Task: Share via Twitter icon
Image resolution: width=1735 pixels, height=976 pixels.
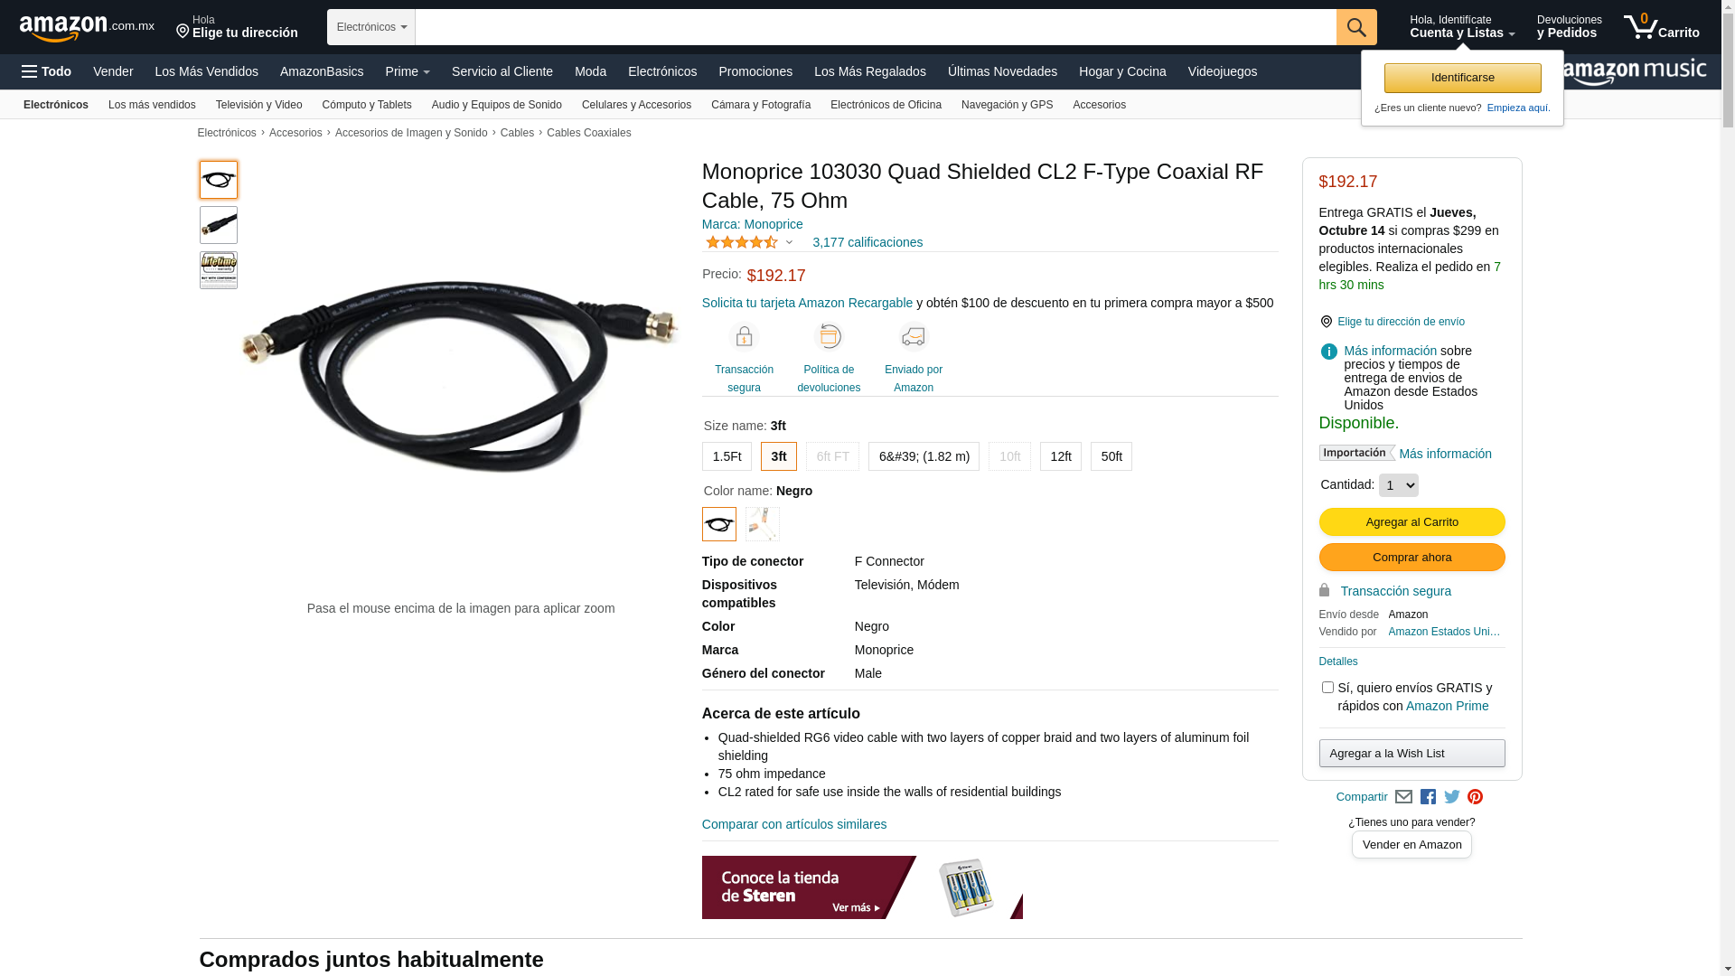Action: [1452, 797]
